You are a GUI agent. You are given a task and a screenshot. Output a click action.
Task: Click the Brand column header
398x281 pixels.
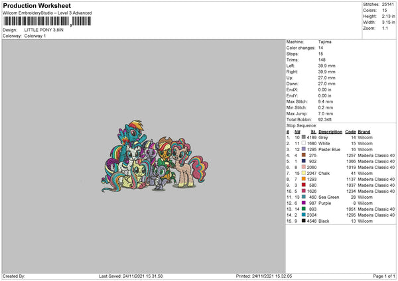point(364,132)
